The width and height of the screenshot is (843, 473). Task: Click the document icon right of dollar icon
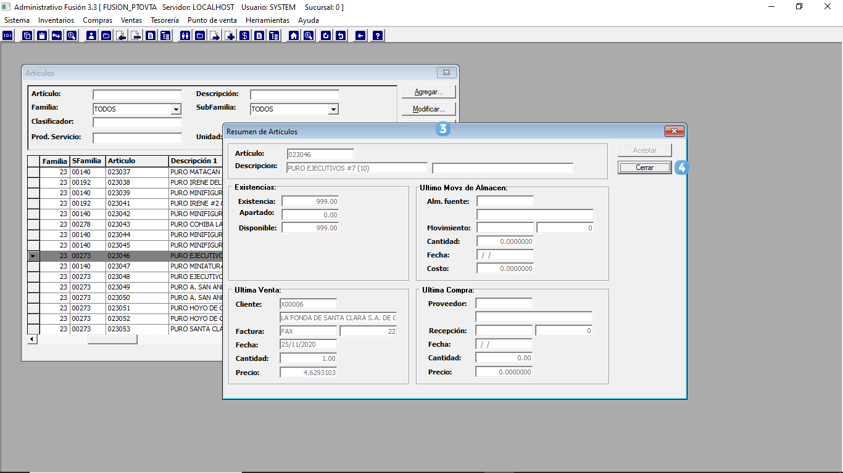click(x=259, y=36)
